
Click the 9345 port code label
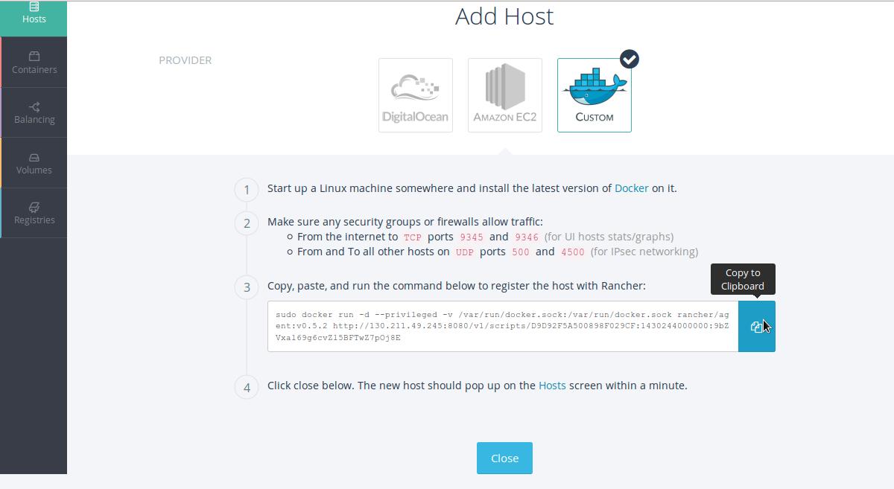pyautogui.click(x=471, y=237)
